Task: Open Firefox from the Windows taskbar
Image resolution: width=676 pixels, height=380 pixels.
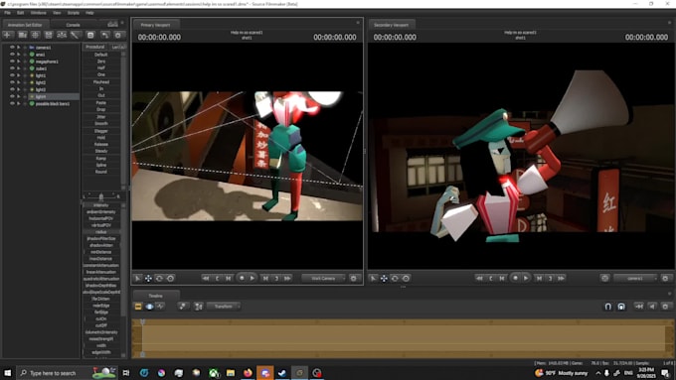Action: click(x=248, y=373)
